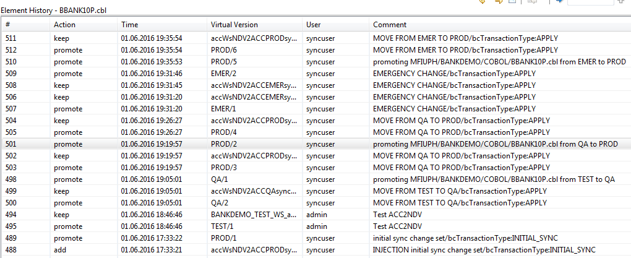
Task: Select the EMER/1 promote row
Action: tap(316, 109)
